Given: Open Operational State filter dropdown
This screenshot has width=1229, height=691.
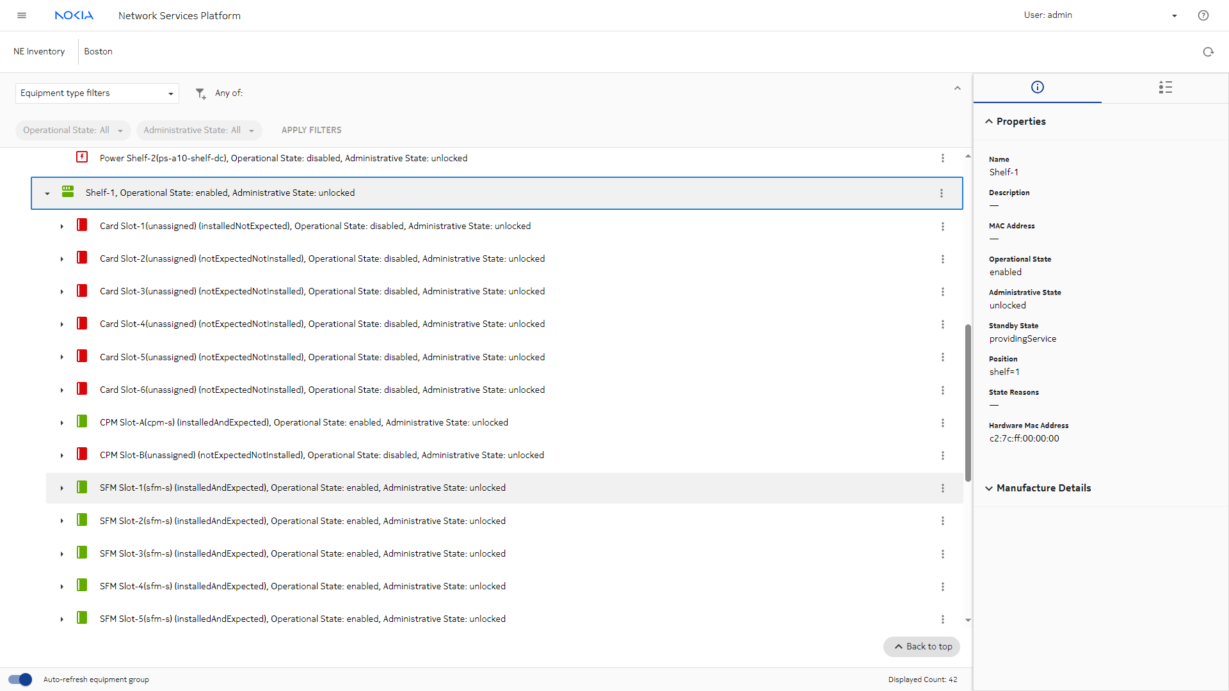Looking at the screenshot, I should pyautogui.click(x=73, y=131).
